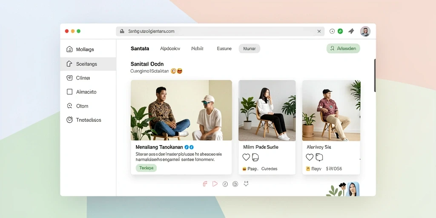The width and height of the screenshot is (436, 218).
Task: Click the pink play icon below the cards
Action: click(x=215, y=184)
